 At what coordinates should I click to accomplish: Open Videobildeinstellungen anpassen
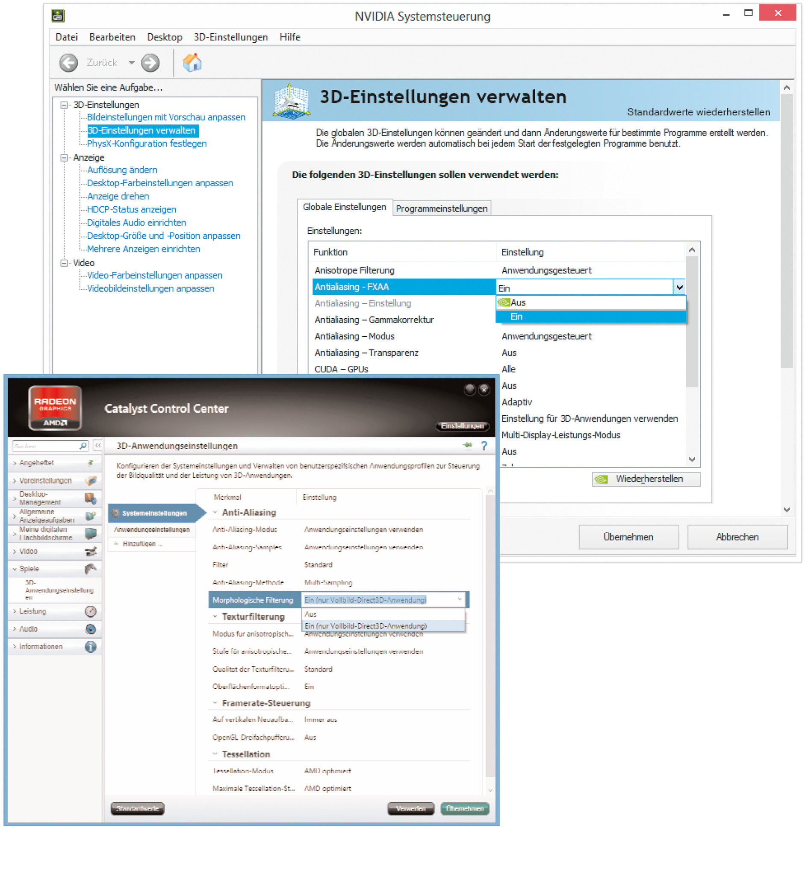pos(150,288)
